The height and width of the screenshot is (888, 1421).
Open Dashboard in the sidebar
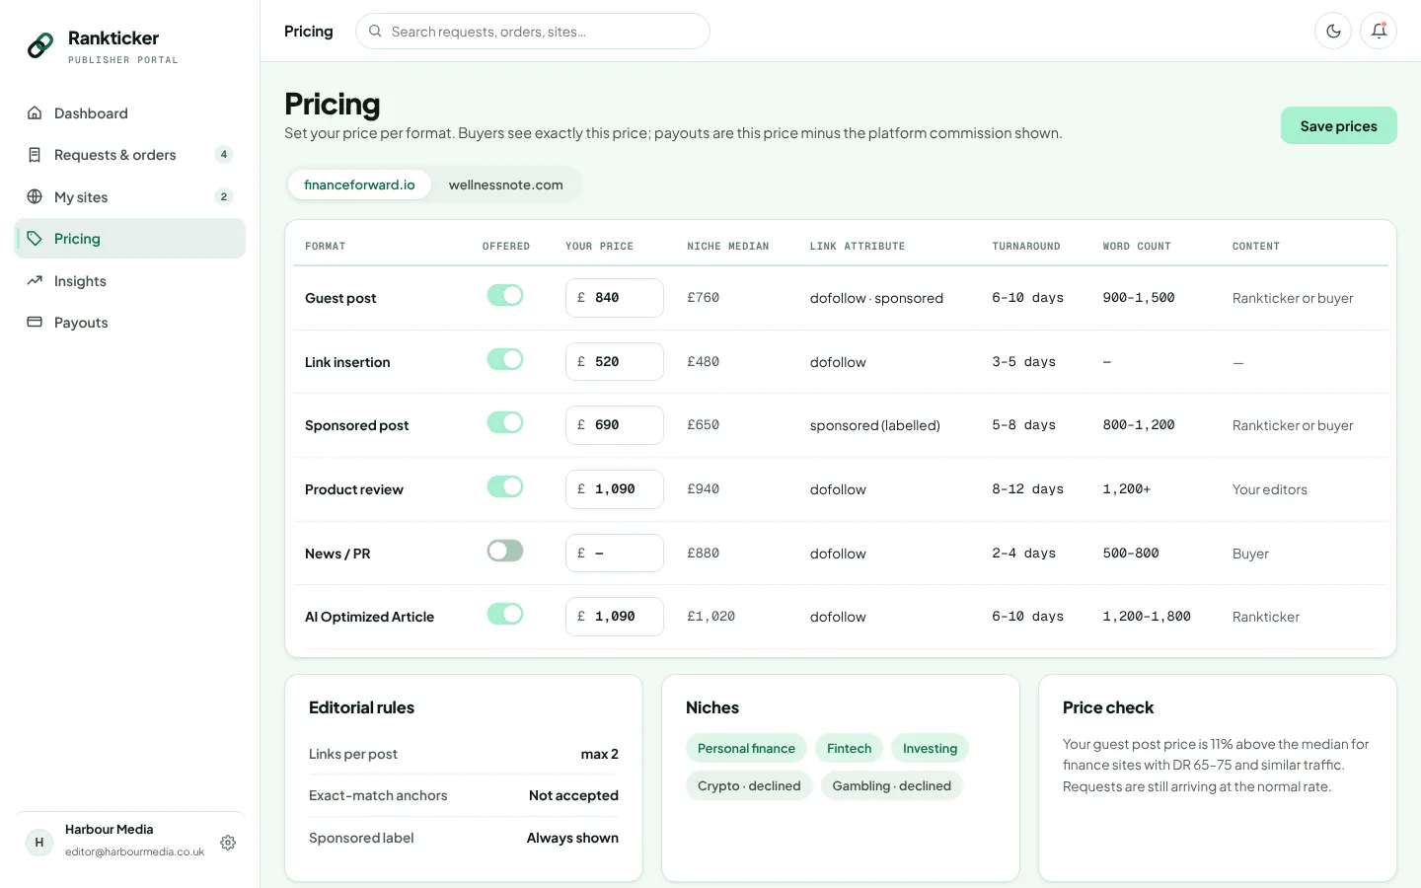point(130,113)
